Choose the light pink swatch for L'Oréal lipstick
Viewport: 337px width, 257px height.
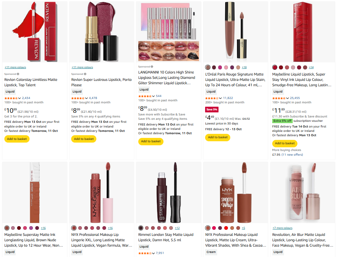point(226,67)
